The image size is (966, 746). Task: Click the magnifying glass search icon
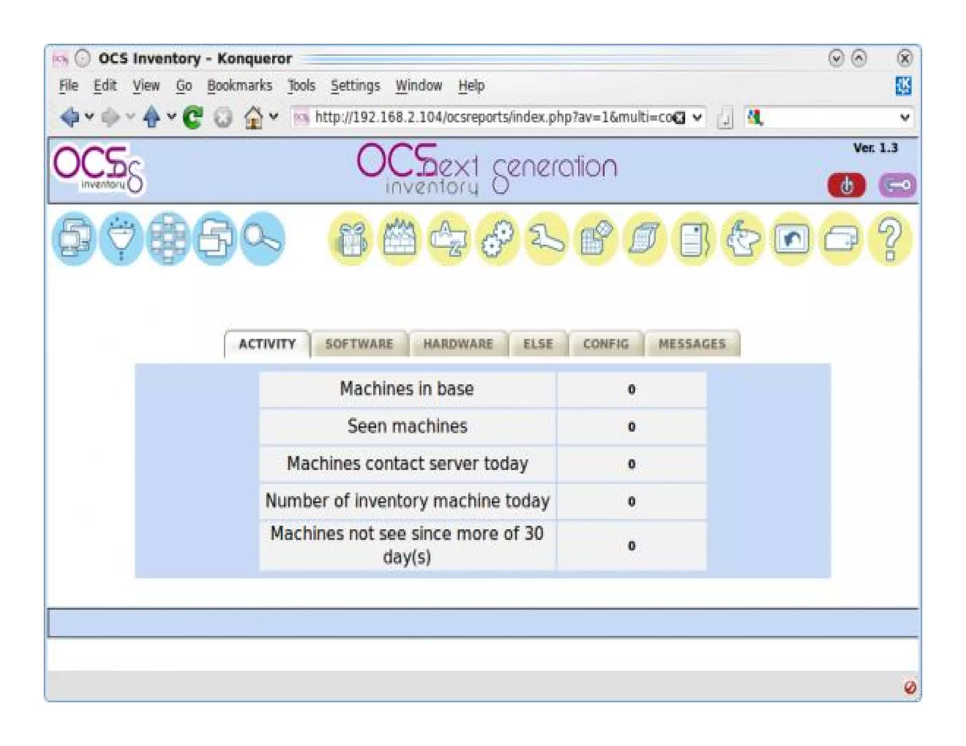[x=262, y=238]
